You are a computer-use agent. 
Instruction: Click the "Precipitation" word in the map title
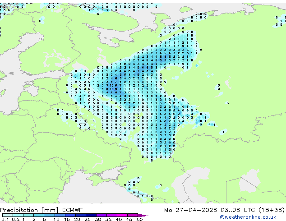(x=19, y=210)
